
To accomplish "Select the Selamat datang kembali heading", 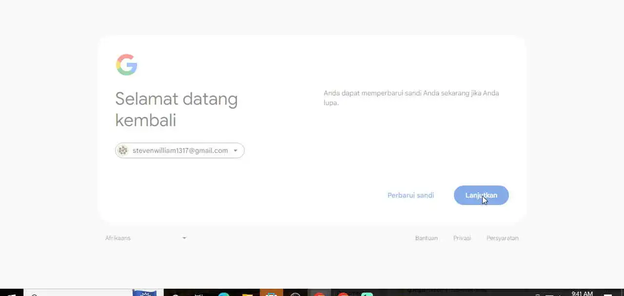I will (x=176, y=110).
